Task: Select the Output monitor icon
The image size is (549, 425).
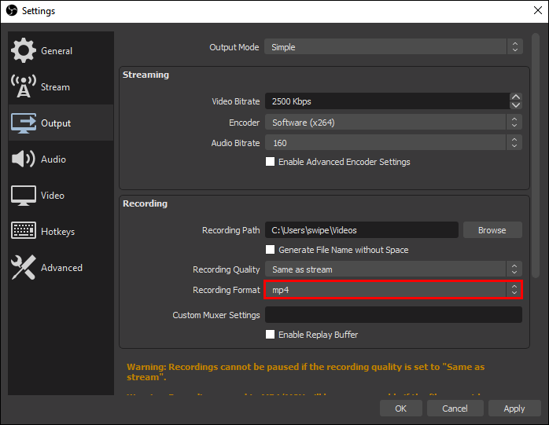Action: 24,123
